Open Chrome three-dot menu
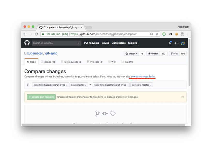This screenshot has width=212, height=159. click(x=187, y=34)
